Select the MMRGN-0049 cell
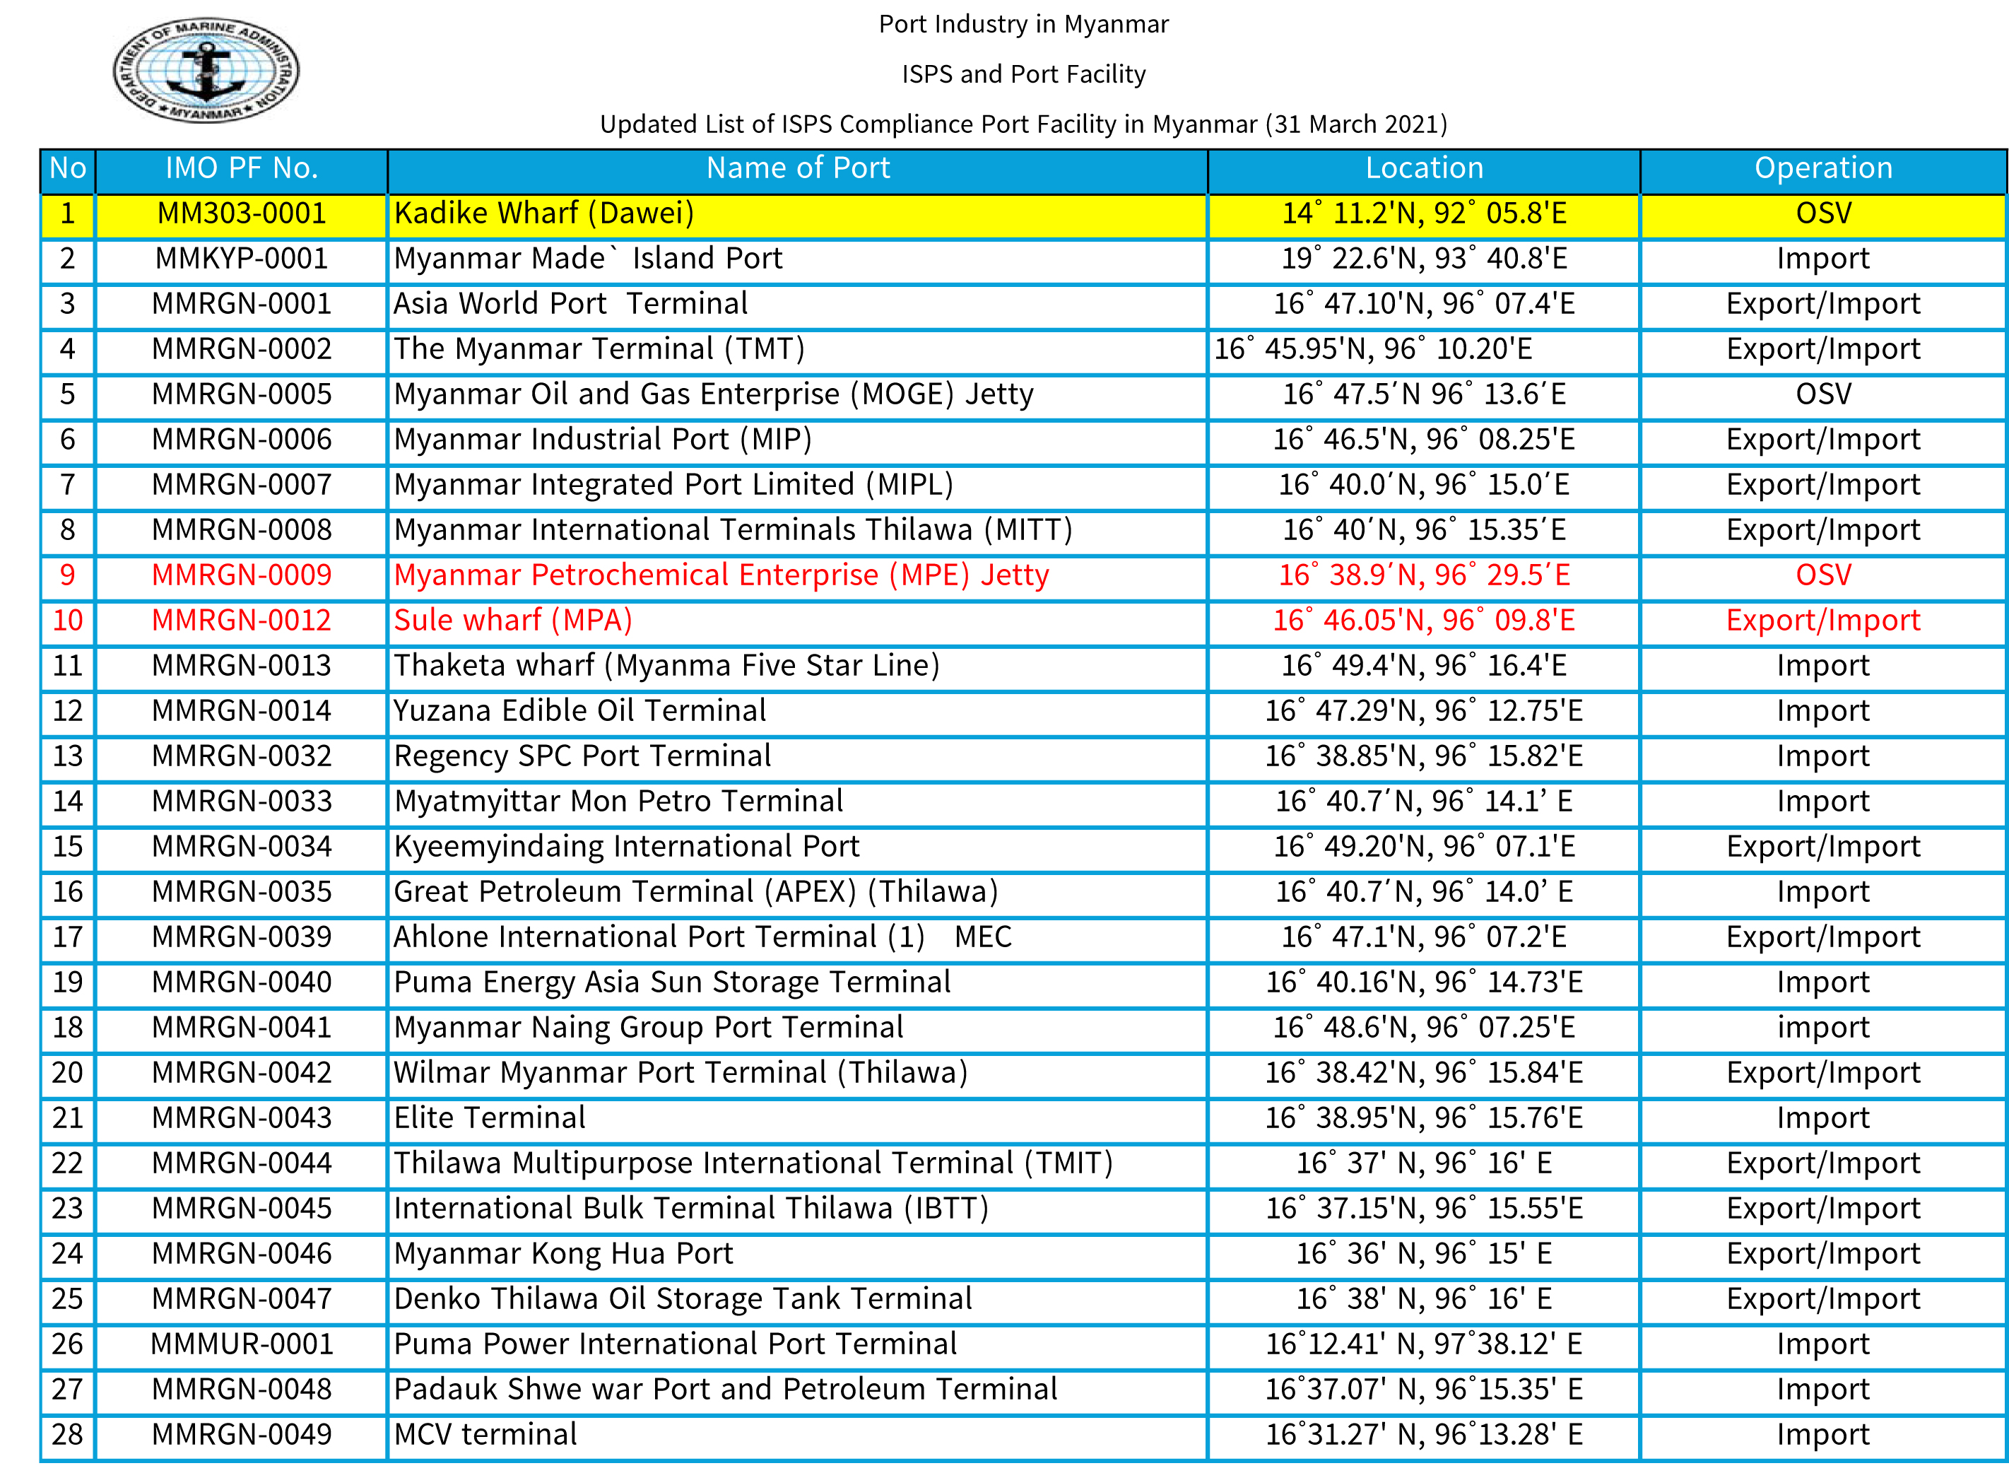 pos(242,1435)
